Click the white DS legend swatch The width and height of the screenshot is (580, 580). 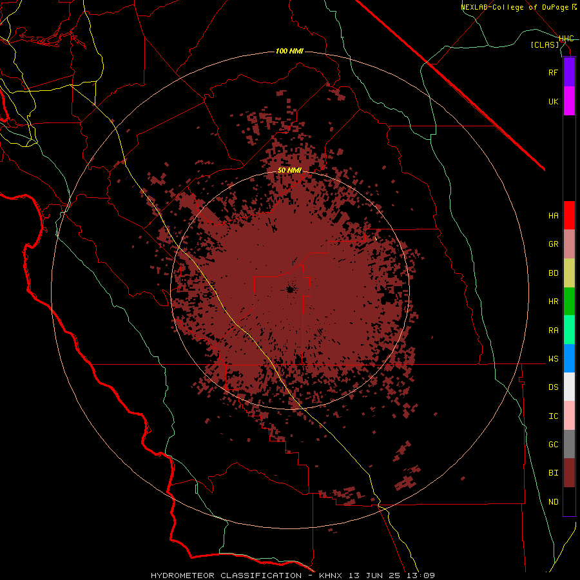569,387
